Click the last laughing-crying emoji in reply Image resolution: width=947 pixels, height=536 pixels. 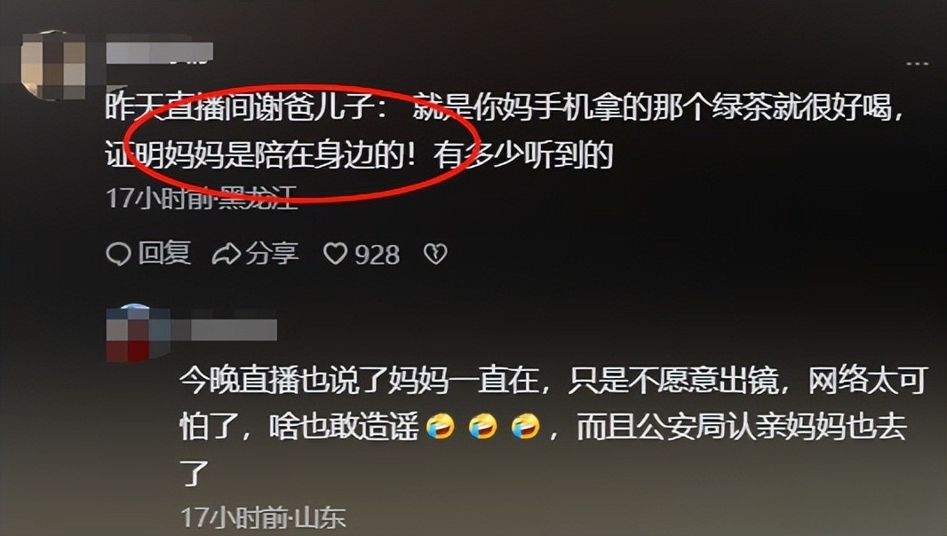click(x=525, y=427)
